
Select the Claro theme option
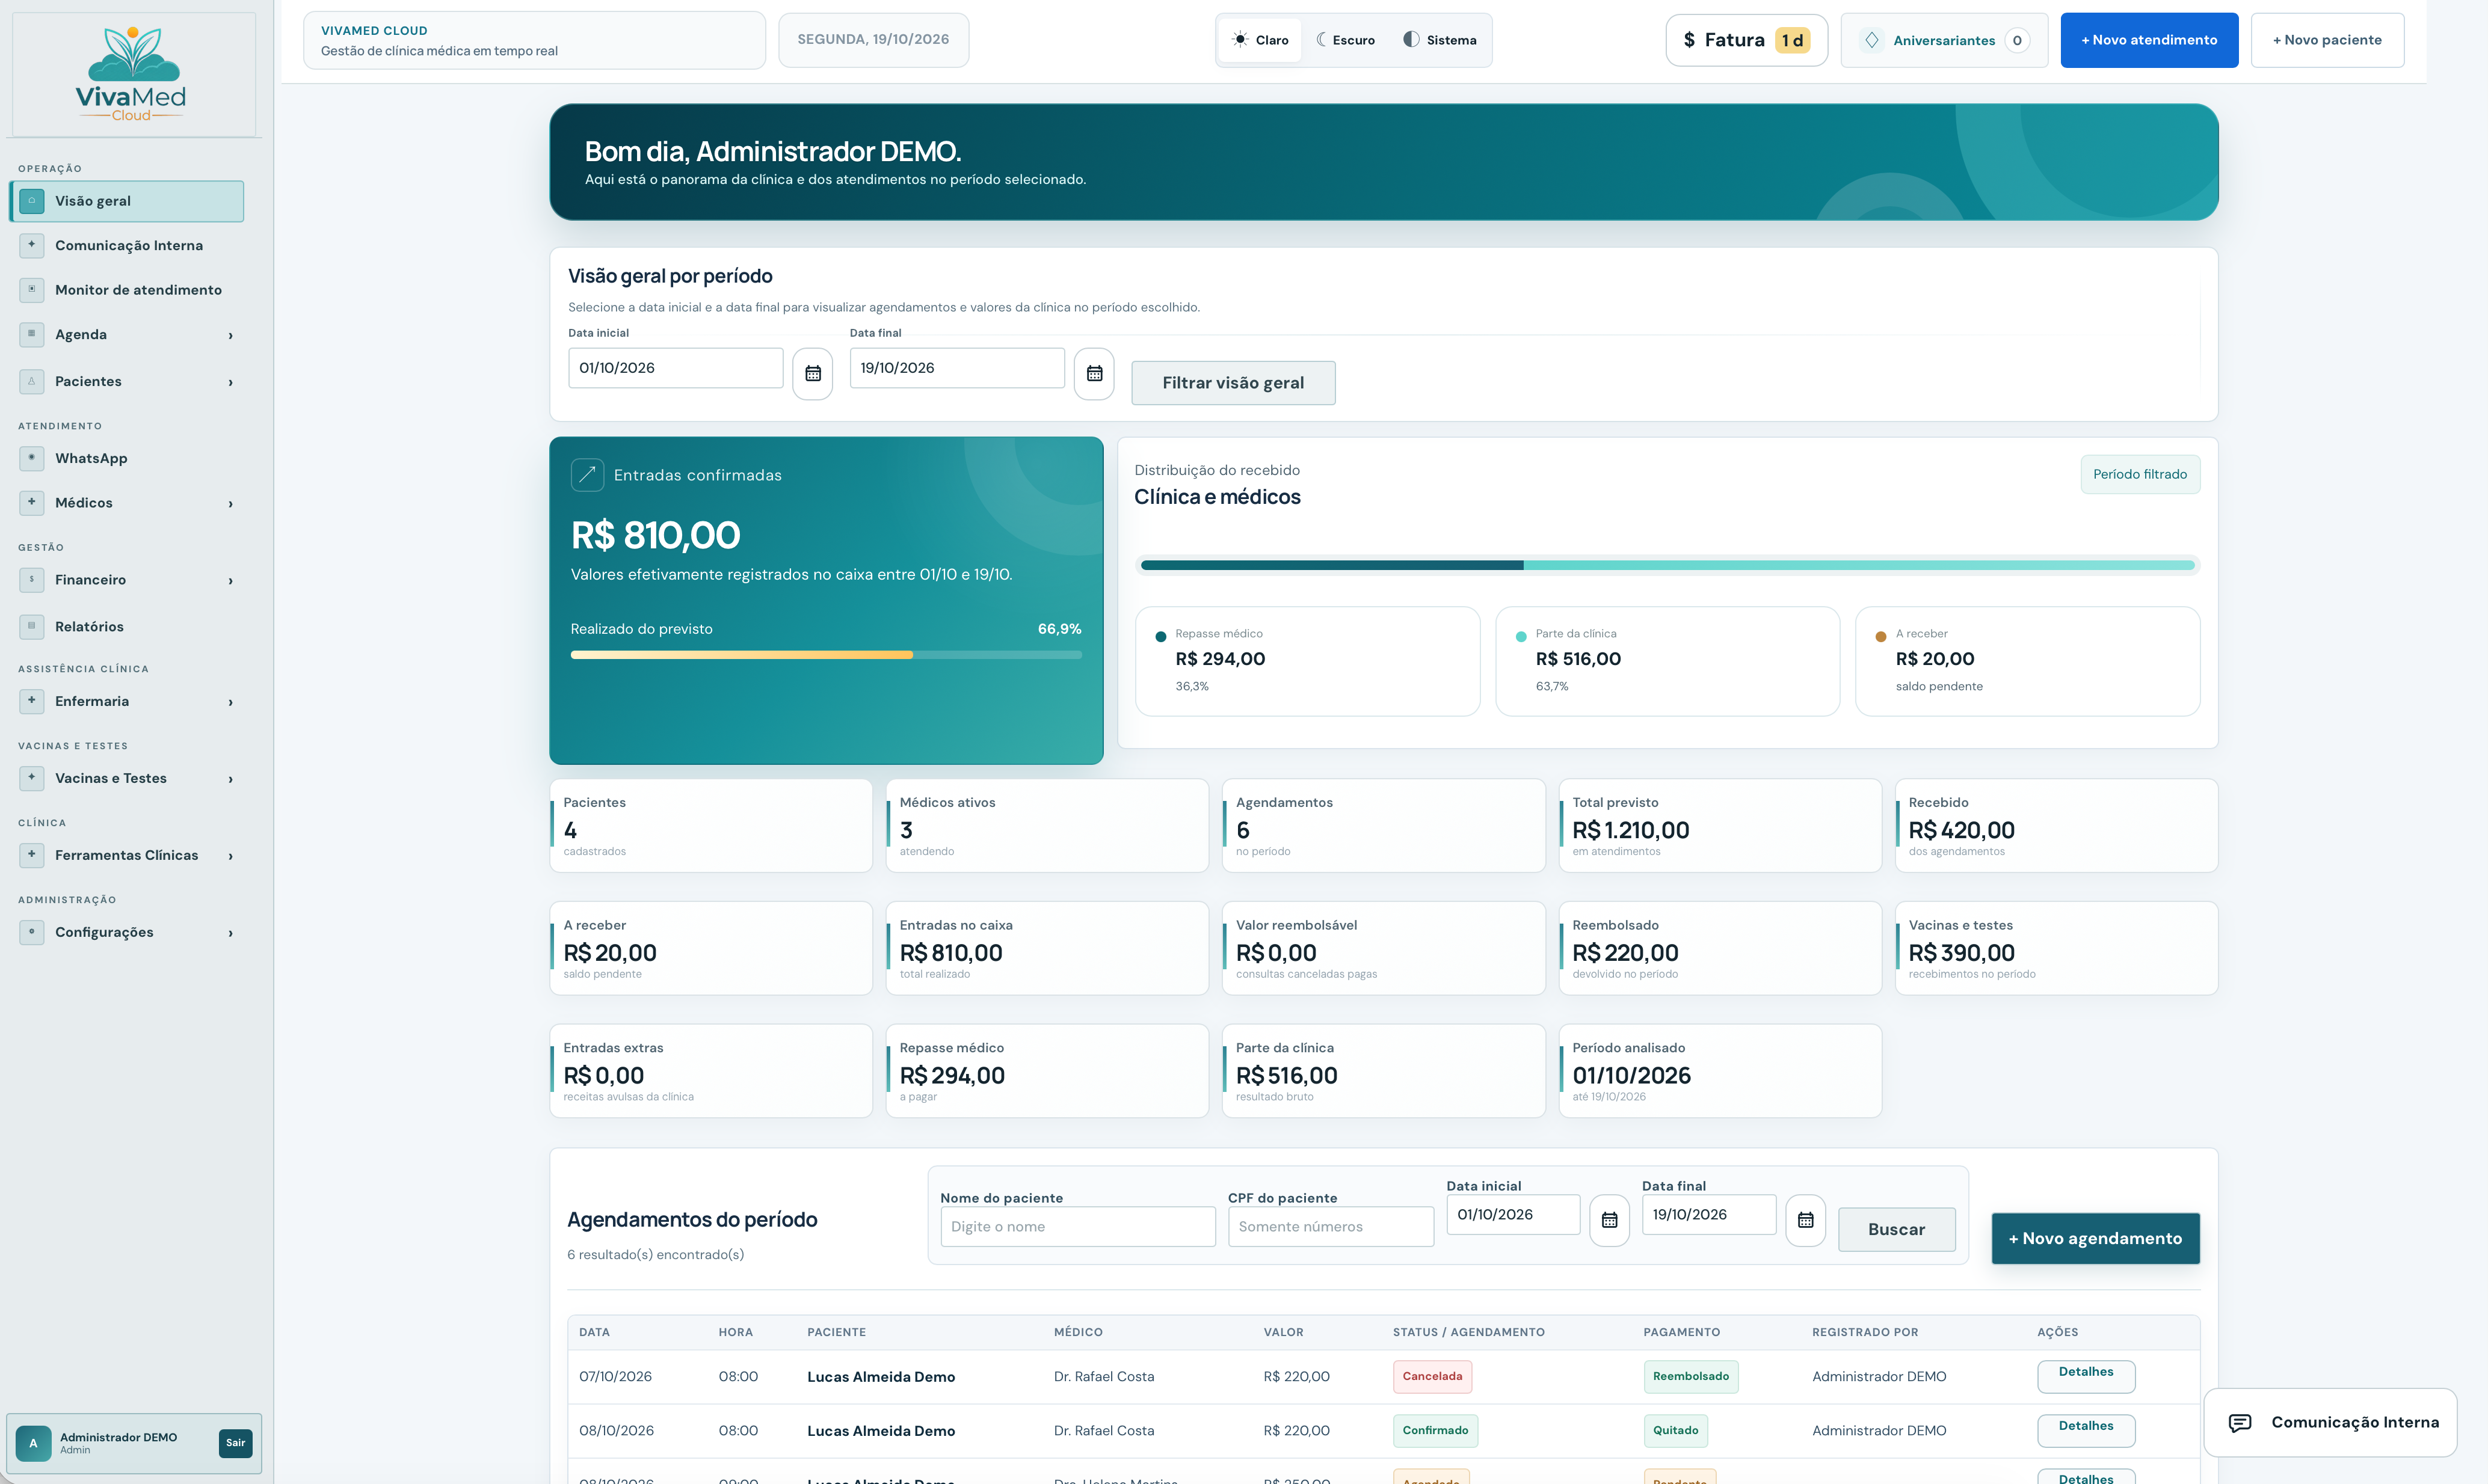(1260, 40)
